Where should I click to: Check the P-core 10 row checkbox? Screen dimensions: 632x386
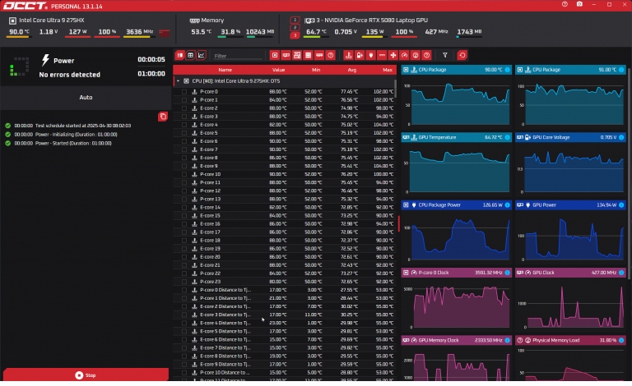184,174
